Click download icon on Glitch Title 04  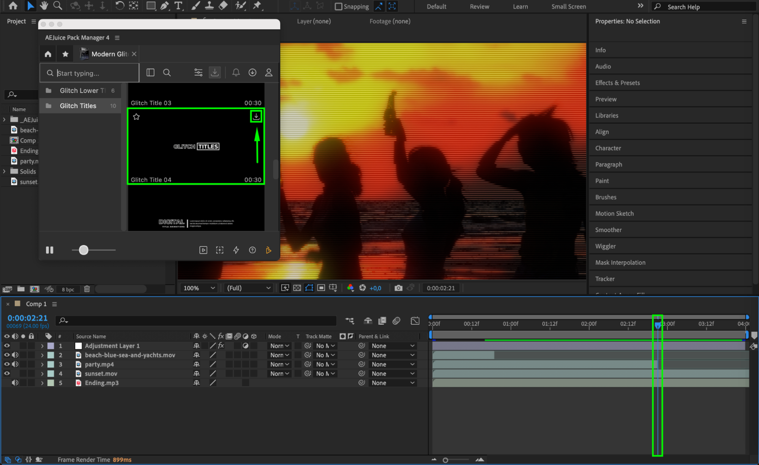click(256, 116)
